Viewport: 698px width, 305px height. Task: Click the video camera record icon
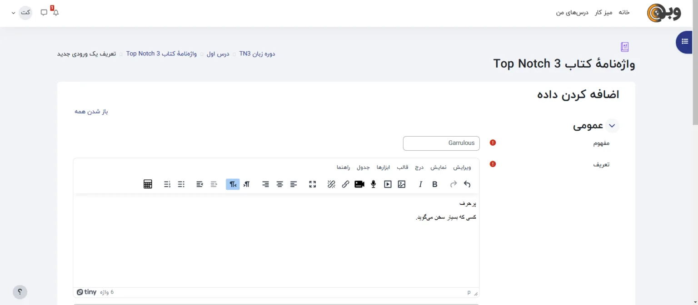tap(359, 184)
